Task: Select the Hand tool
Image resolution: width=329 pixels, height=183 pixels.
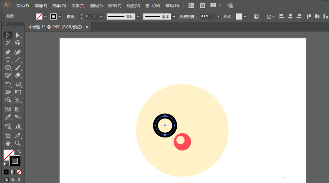Action: [x=8, y=143]
